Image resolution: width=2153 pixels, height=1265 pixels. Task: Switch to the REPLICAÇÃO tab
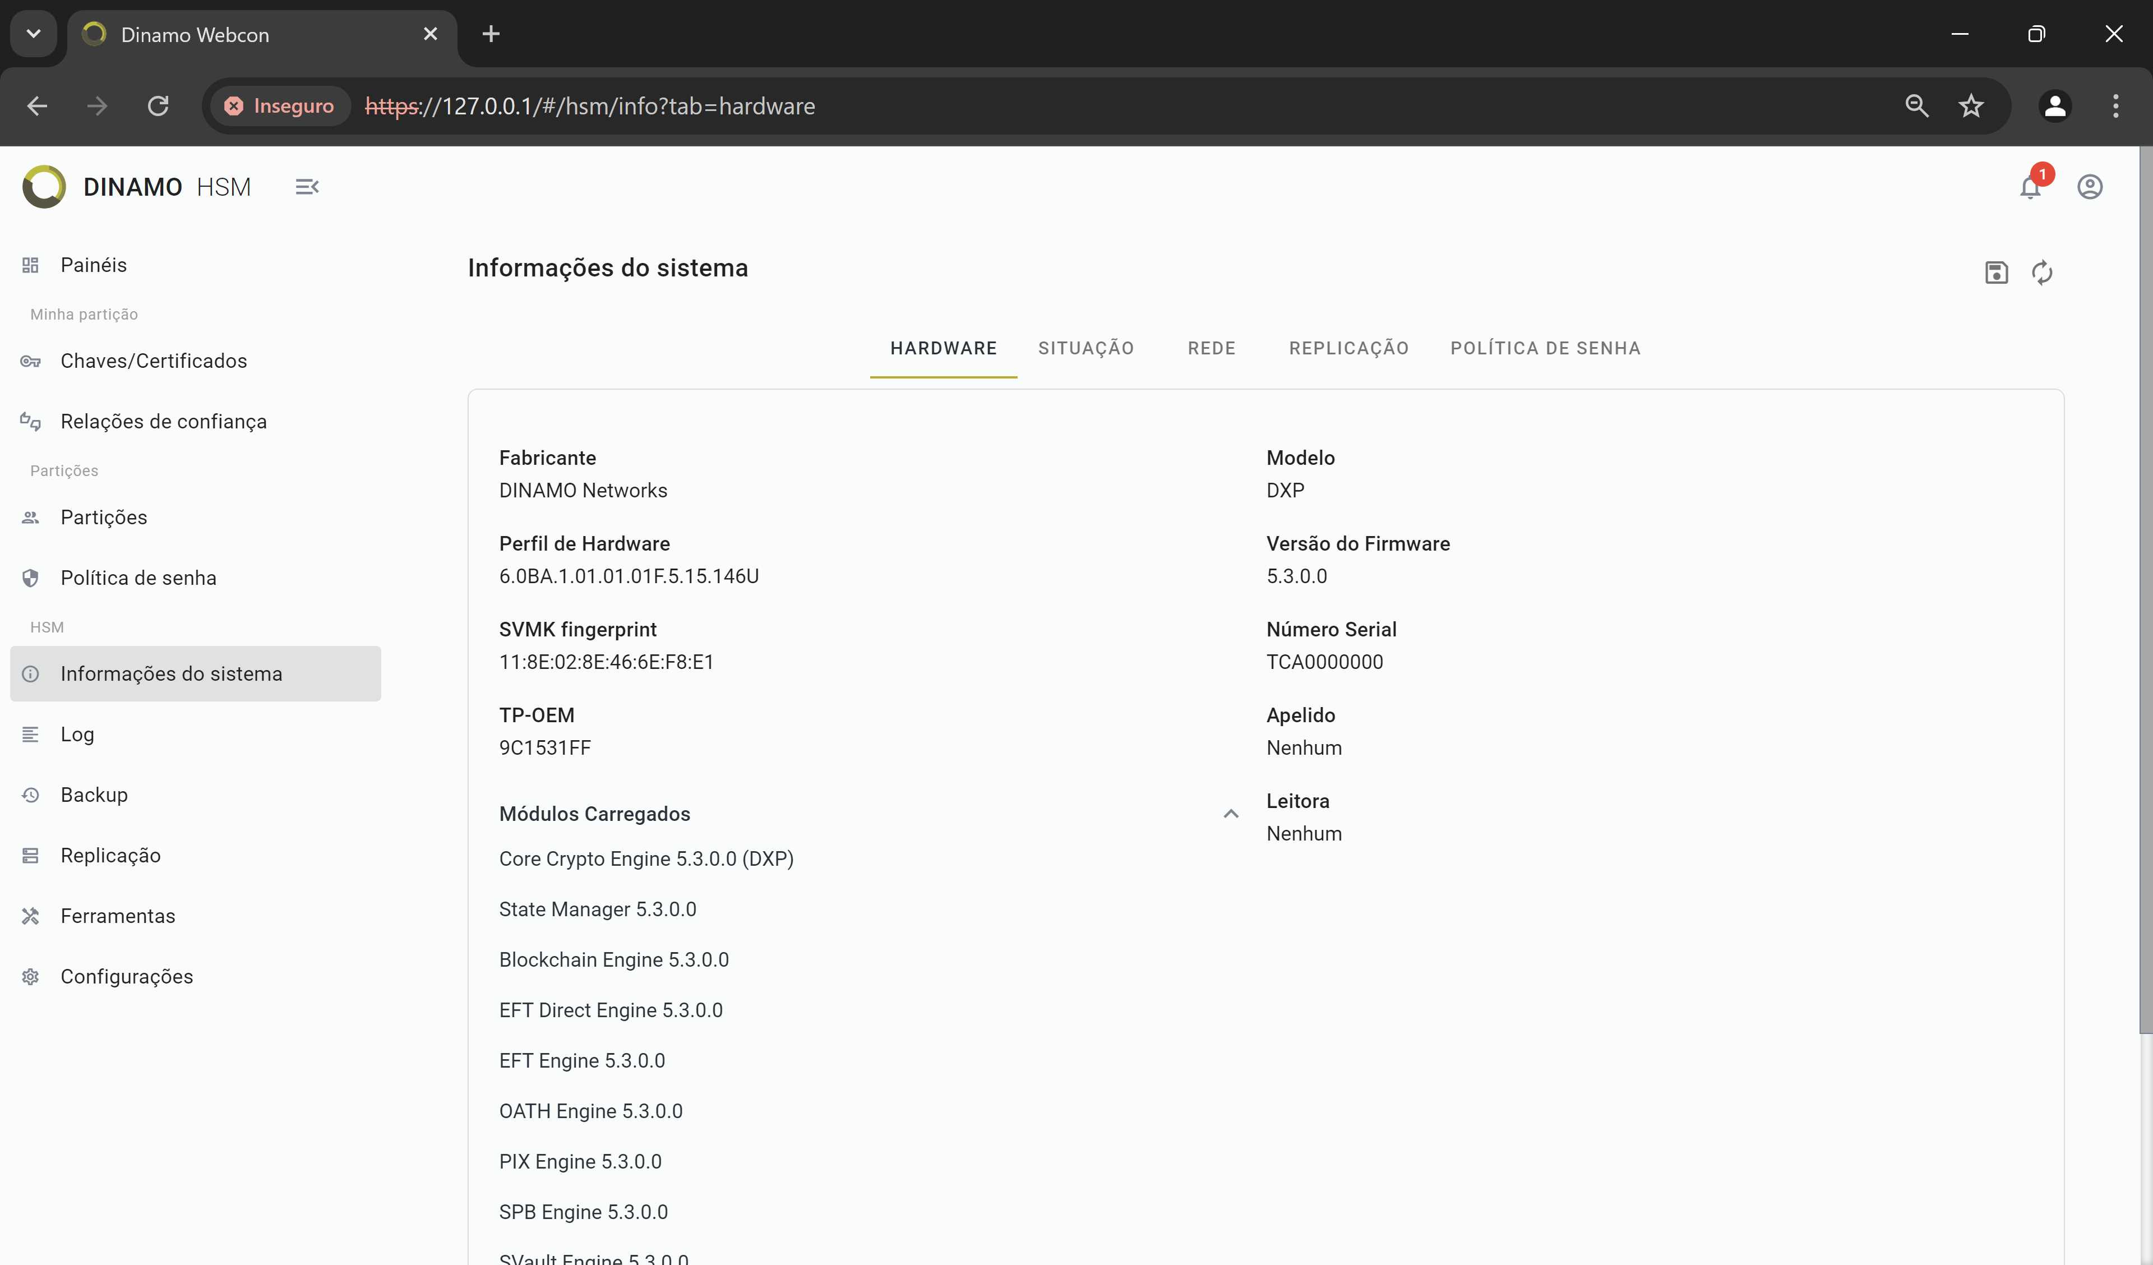pyautogui.click(x=1348, y=349)
